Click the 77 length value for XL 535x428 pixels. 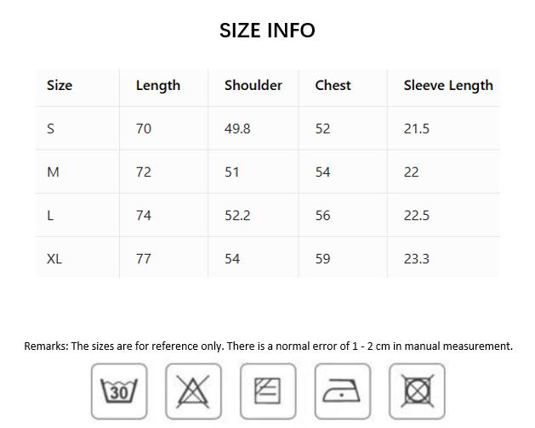(x=144, y=259)
